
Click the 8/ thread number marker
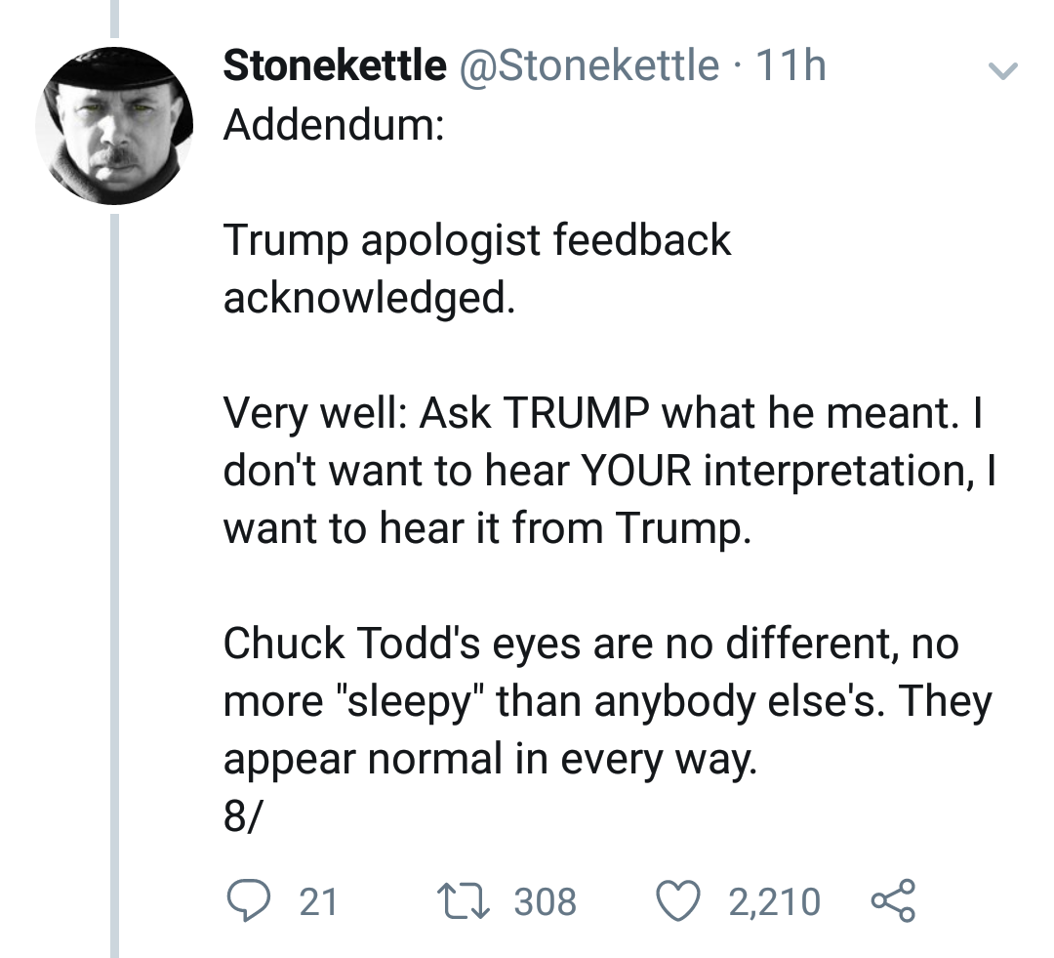[242, 816]
